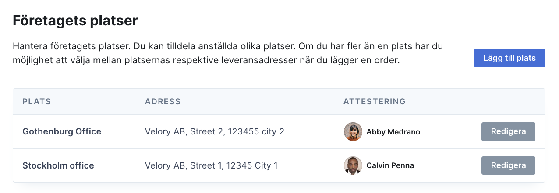Click the PLATS column header

point(37,102)
